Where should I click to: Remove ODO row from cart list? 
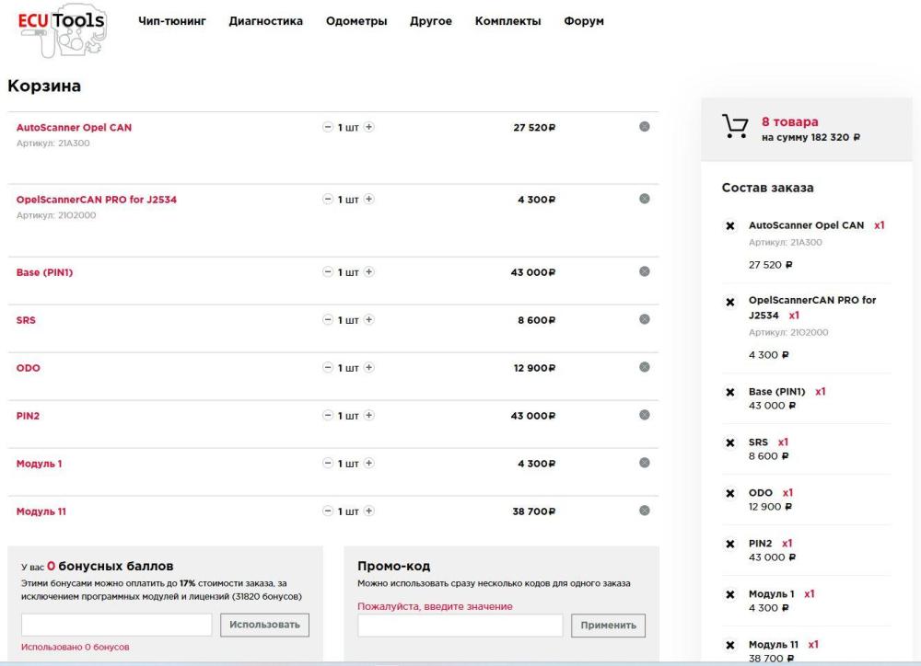coord(645,367)
